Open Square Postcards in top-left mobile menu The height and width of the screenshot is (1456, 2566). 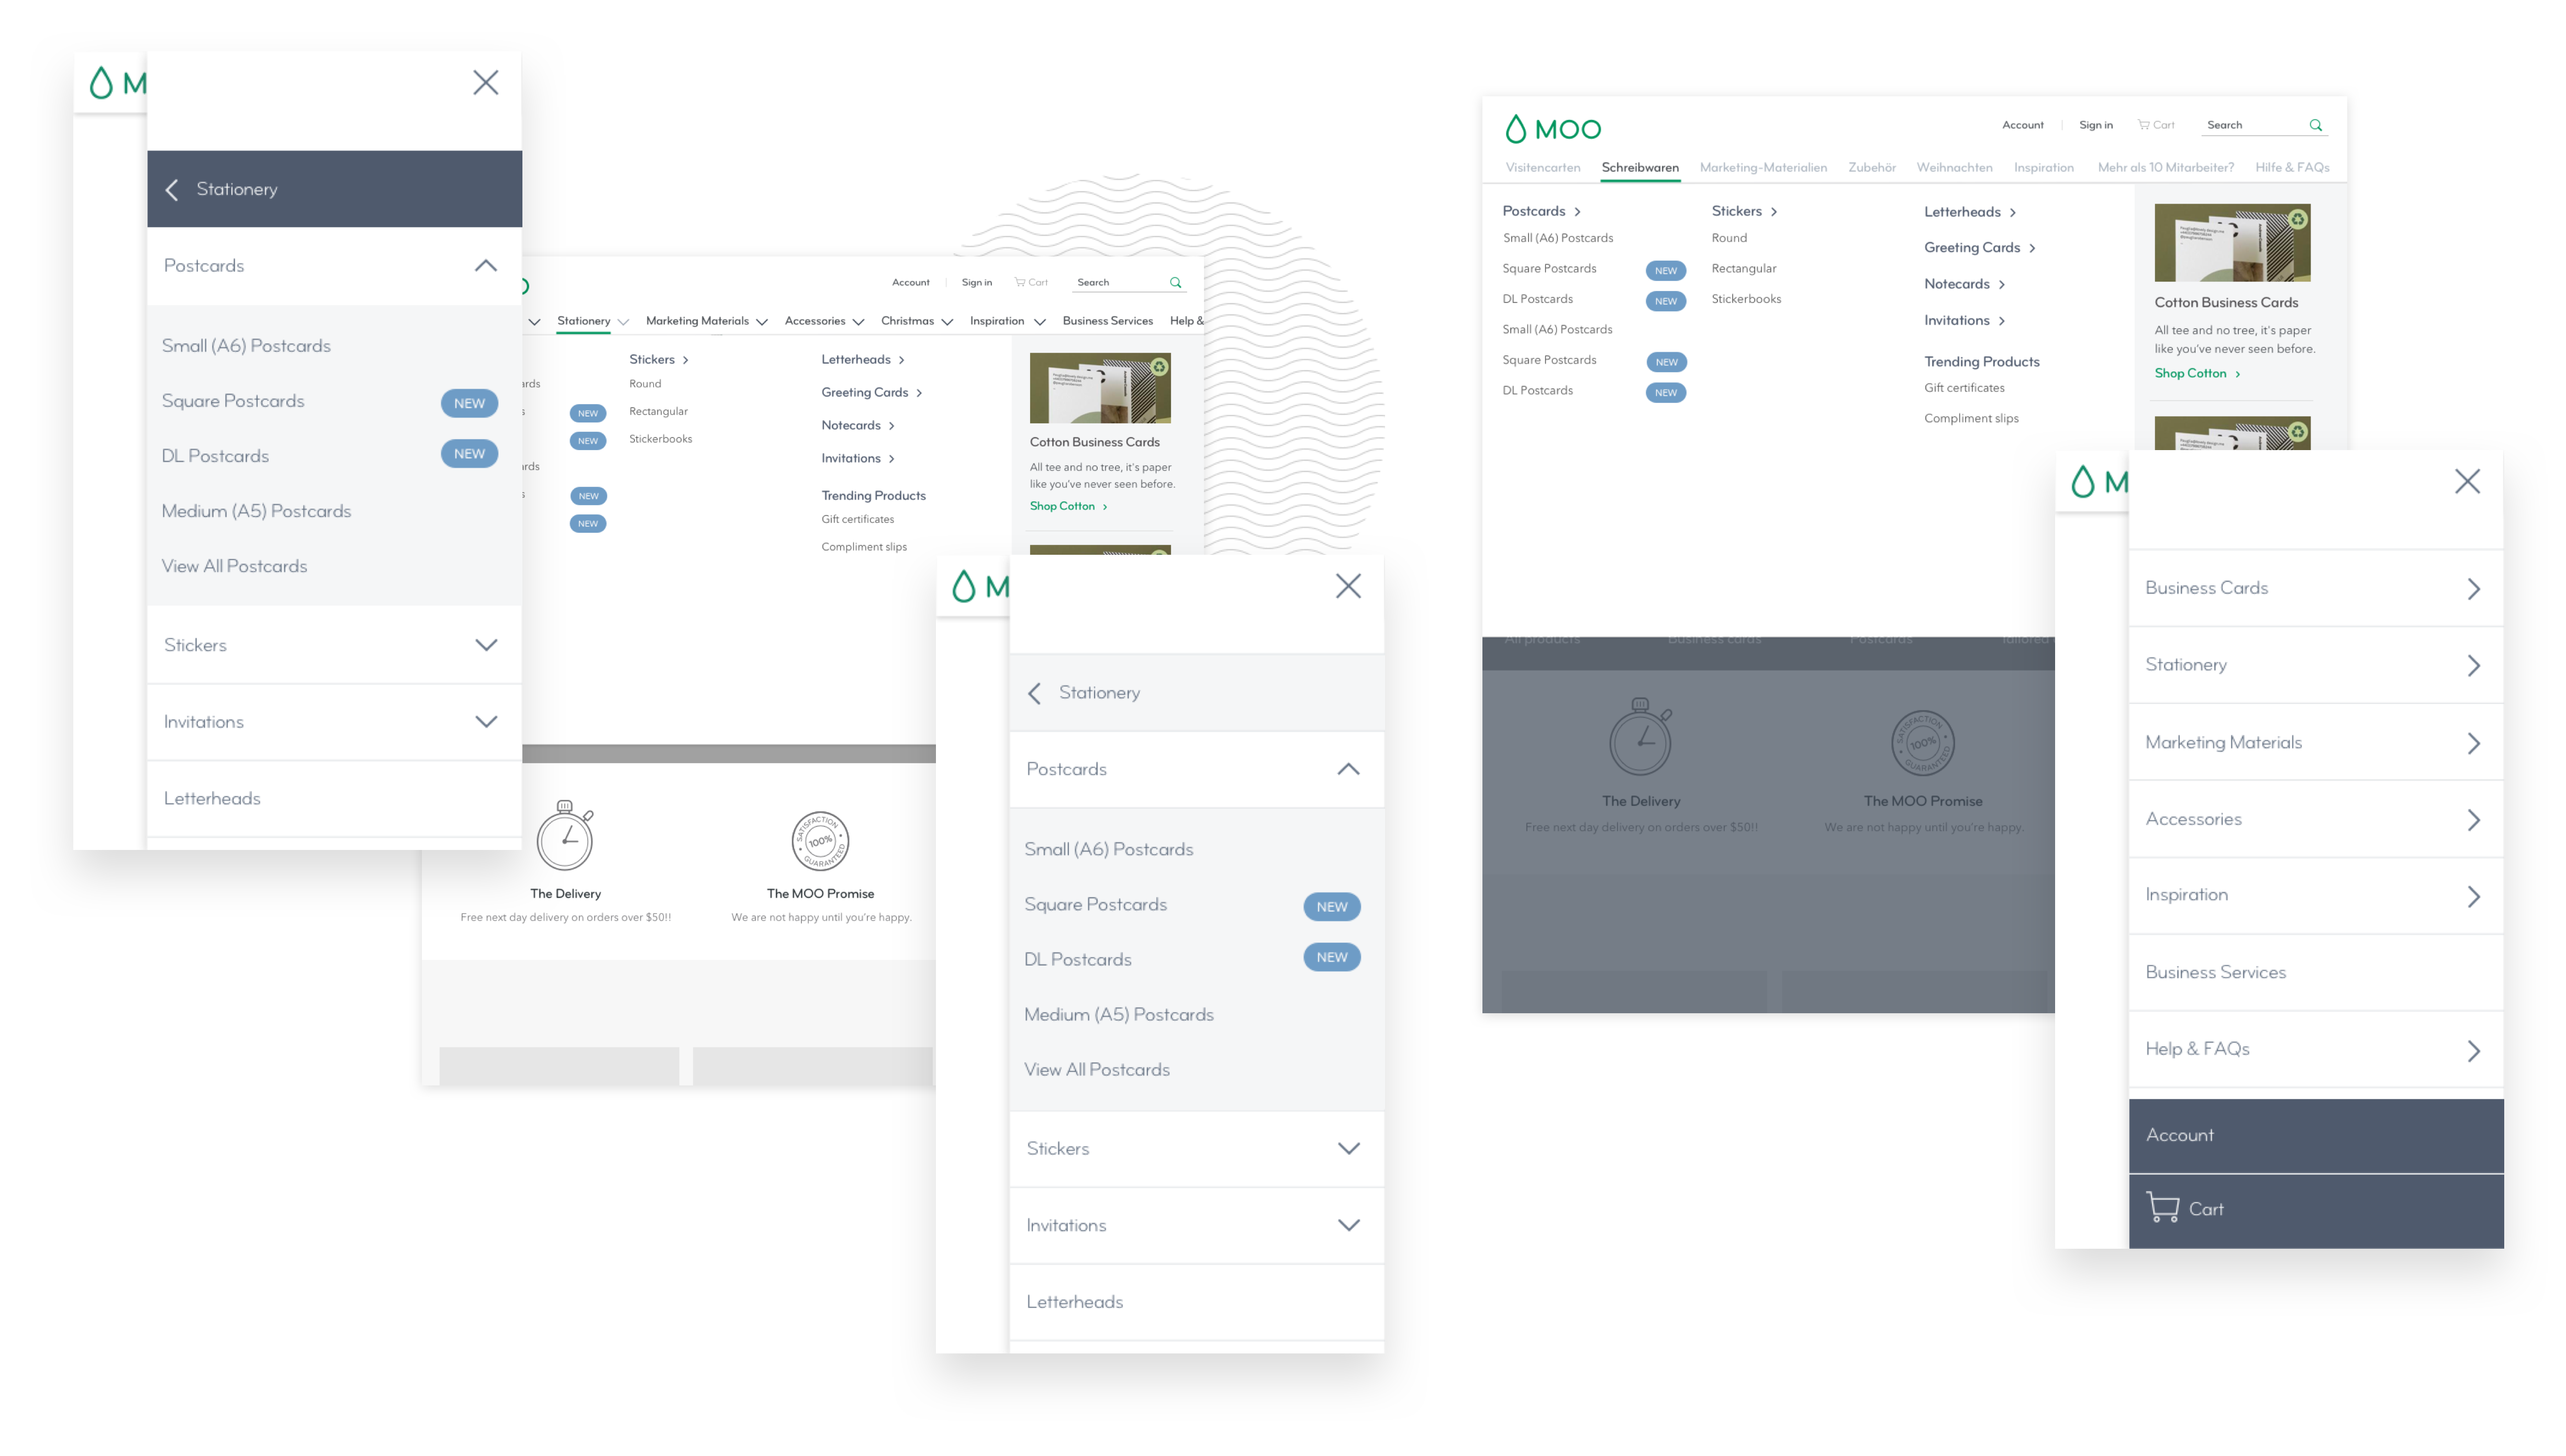(232, 402)
